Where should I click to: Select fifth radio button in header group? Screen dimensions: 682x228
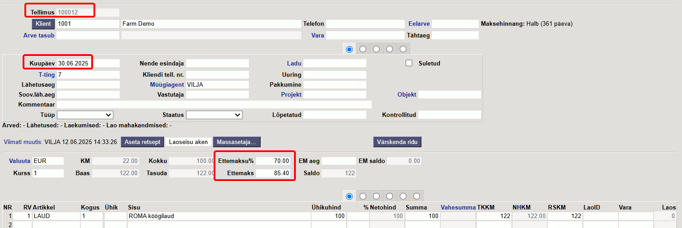403,49
